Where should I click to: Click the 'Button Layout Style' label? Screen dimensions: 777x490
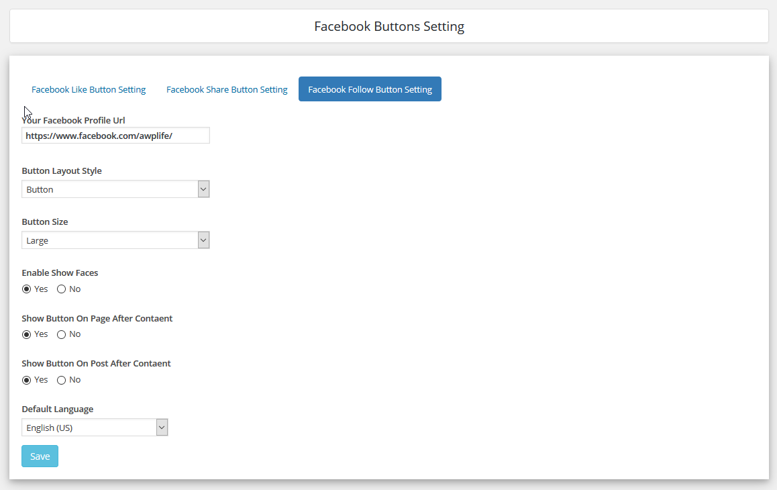coord(62,170)
